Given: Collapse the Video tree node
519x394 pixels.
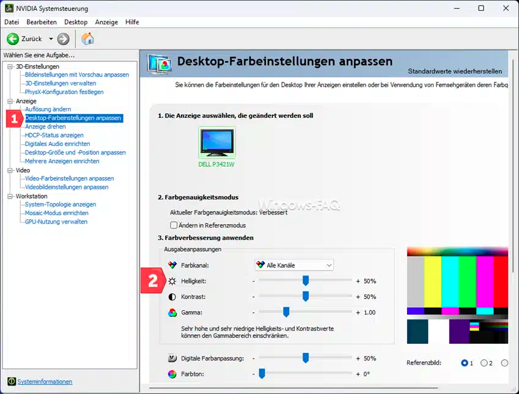Looking at the screenshot, I should [10, 170].
